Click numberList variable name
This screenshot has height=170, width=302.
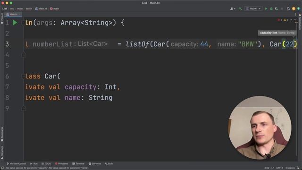52,44
